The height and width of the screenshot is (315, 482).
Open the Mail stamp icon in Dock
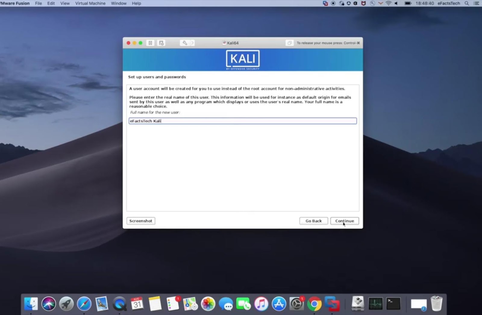pos(102,304)
